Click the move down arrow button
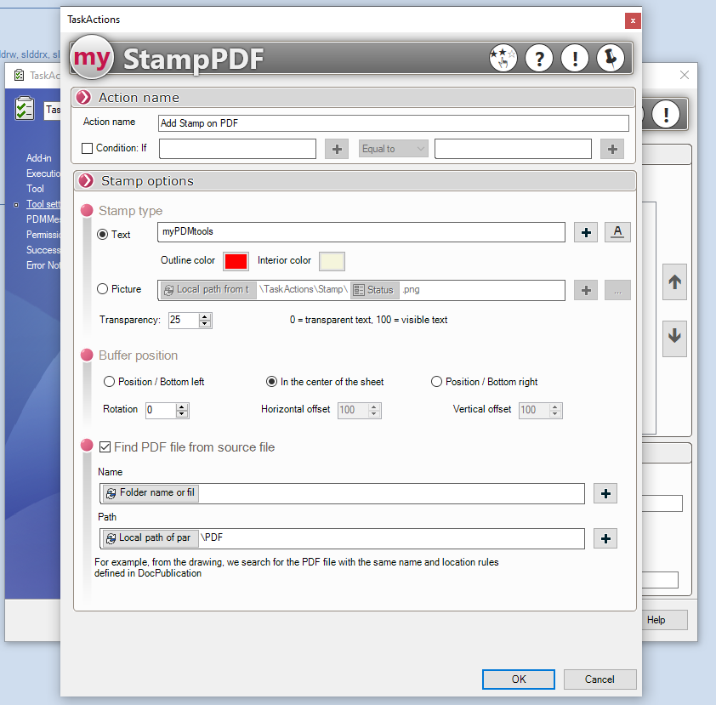Screen dimensions: 716x705 point(674,336)
